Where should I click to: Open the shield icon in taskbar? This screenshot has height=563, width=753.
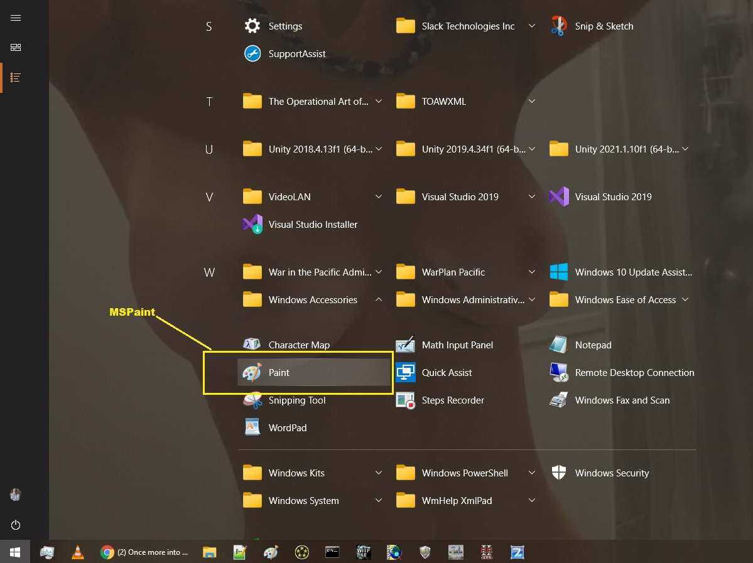tap(425, 552)
